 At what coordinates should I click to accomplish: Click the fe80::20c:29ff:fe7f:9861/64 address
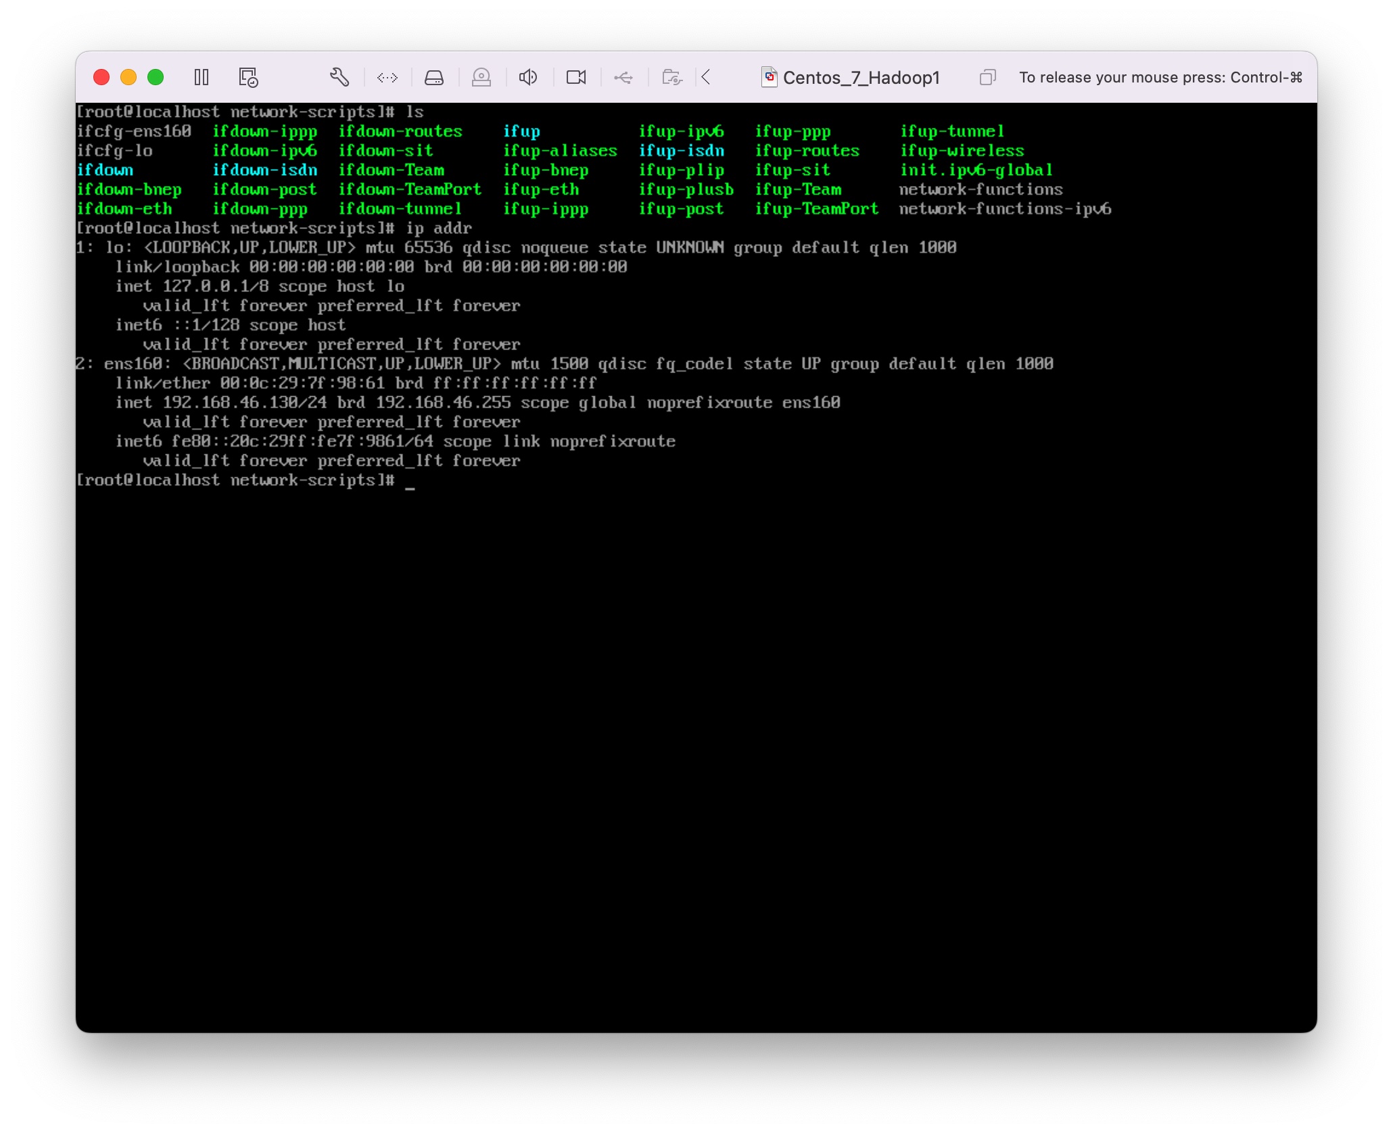pos(302,441)
